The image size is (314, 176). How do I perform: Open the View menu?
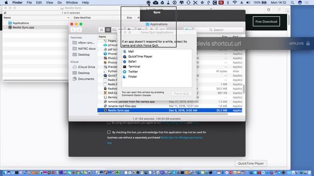coord(50,2)
